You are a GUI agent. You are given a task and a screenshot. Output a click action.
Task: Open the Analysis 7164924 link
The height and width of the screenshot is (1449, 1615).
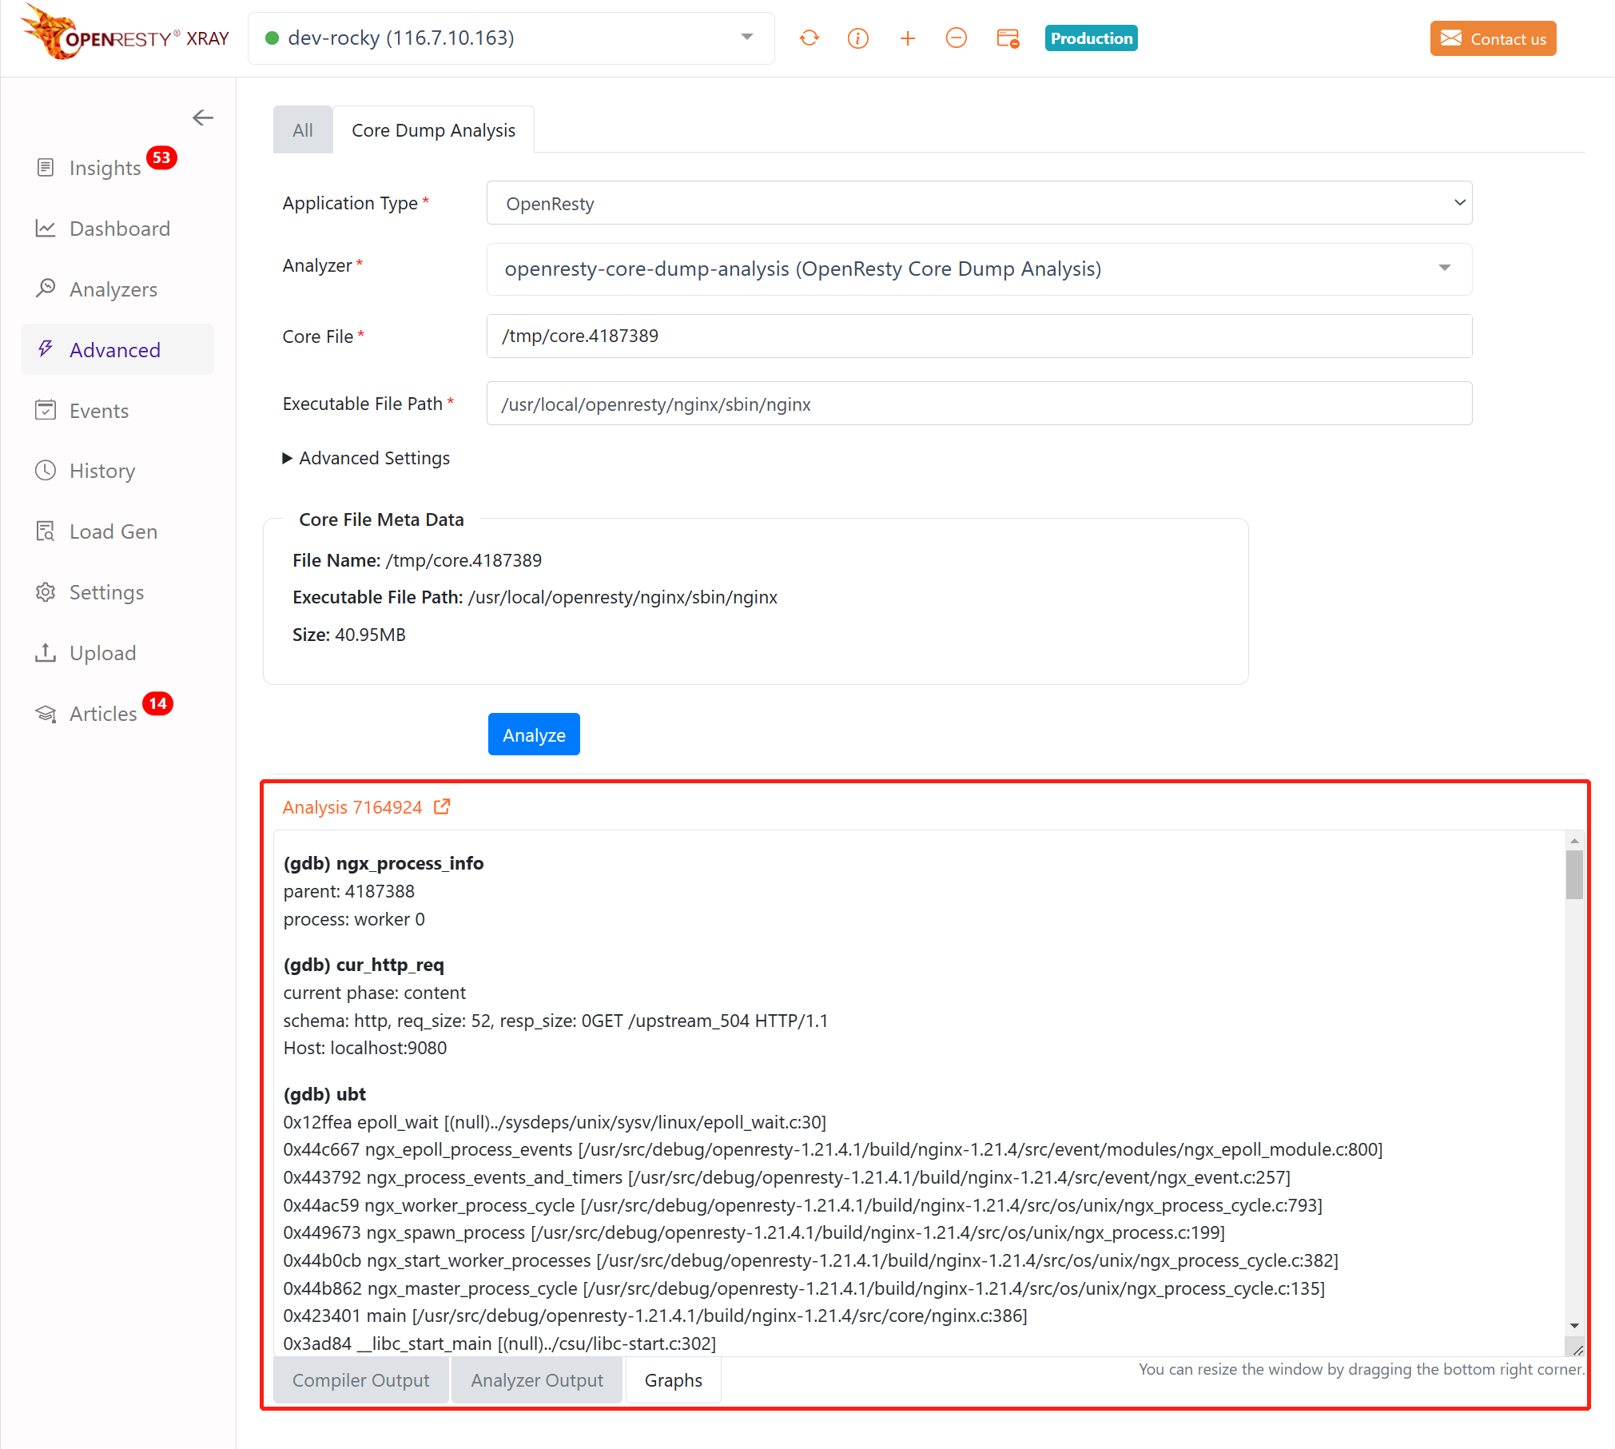(352, 807)
